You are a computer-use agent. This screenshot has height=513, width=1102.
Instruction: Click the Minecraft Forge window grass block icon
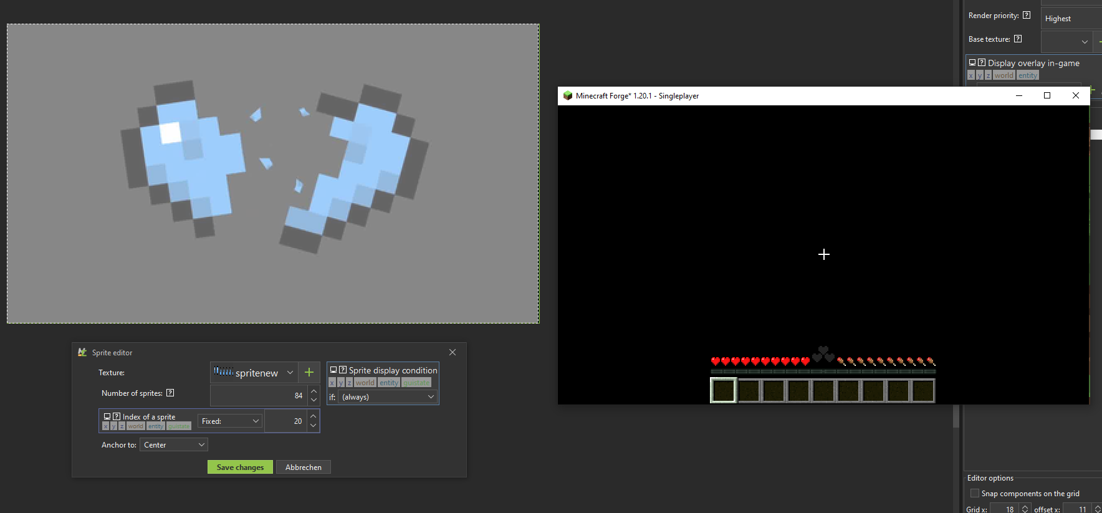coord(568,95)
